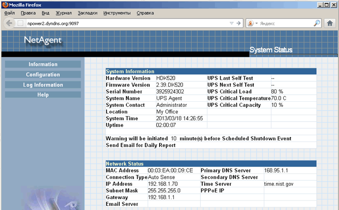Click the IP address 192.168.1.70
The height and width of the screenshot is (210, 339).
tap(163, 184)
